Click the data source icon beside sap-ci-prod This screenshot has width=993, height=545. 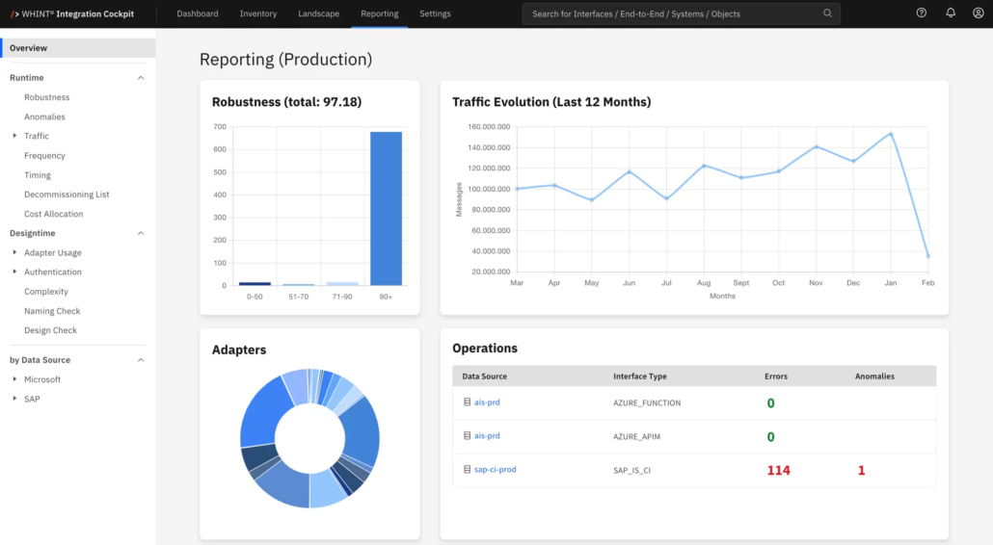467,469
